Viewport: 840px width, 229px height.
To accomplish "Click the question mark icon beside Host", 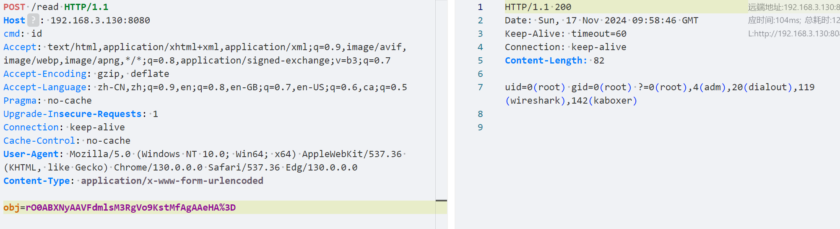I will point(33,20).
